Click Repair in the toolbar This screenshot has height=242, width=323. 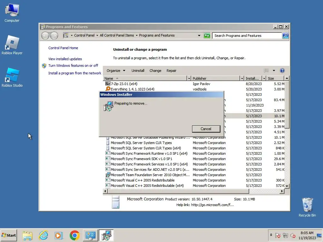pyautogui.click(x=171, y=71)
